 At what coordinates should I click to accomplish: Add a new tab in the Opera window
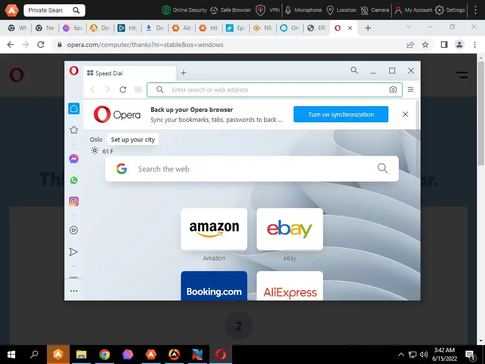pos(183,73)
